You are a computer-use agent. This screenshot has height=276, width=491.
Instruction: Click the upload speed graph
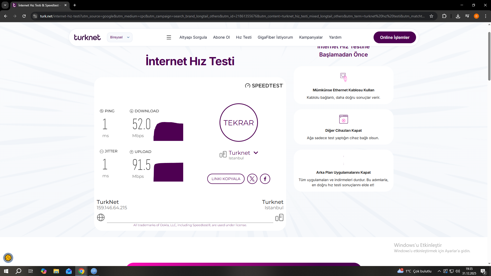click(x=168, y=172)
